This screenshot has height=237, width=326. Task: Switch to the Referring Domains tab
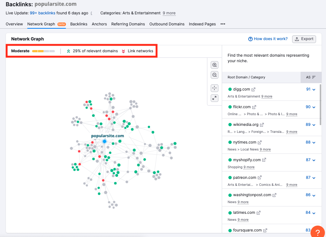click(129, 24)
